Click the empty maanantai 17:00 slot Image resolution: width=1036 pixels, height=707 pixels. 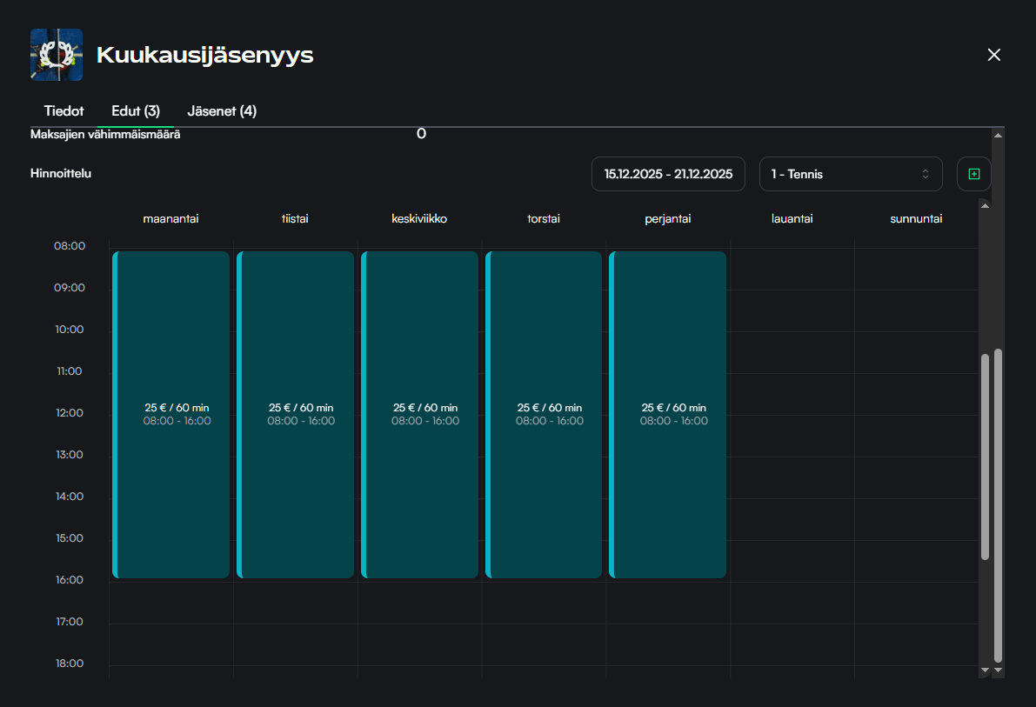171,644
